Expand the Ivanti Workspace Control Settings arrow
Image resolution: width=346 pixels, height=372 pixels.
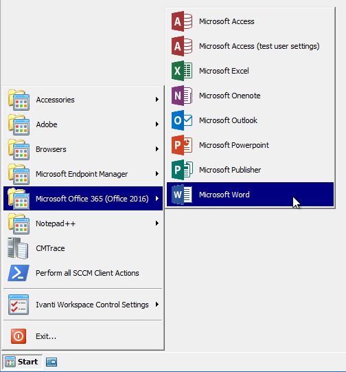157,304
